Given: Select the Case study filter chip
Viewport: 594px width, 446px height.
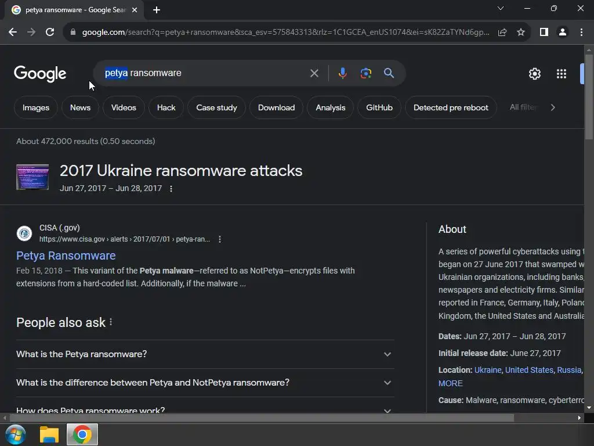Looking at the screenshot, I should coord(217,107).
